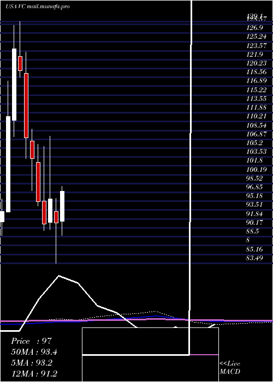Click the 90.17 price axis label

[x=255, y=222]
